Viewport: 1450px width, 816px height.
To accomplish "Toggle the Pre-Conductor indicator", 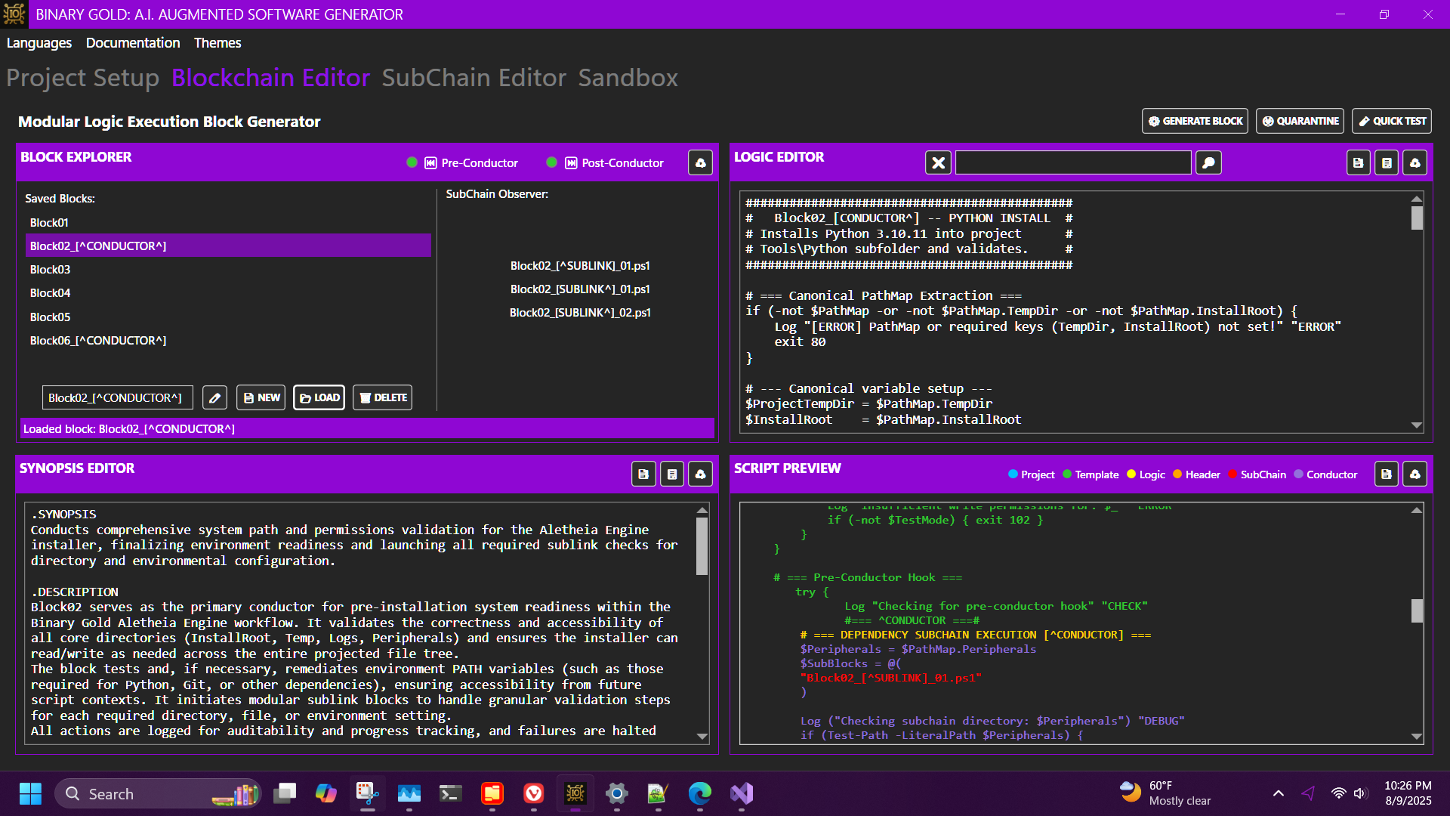I will pyautogui.click(x=412, y=162).
